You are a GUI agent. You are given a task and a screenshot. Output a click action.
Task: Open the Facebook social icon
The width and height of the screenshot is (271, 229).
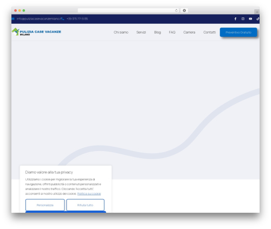click(x=235, y=19)
